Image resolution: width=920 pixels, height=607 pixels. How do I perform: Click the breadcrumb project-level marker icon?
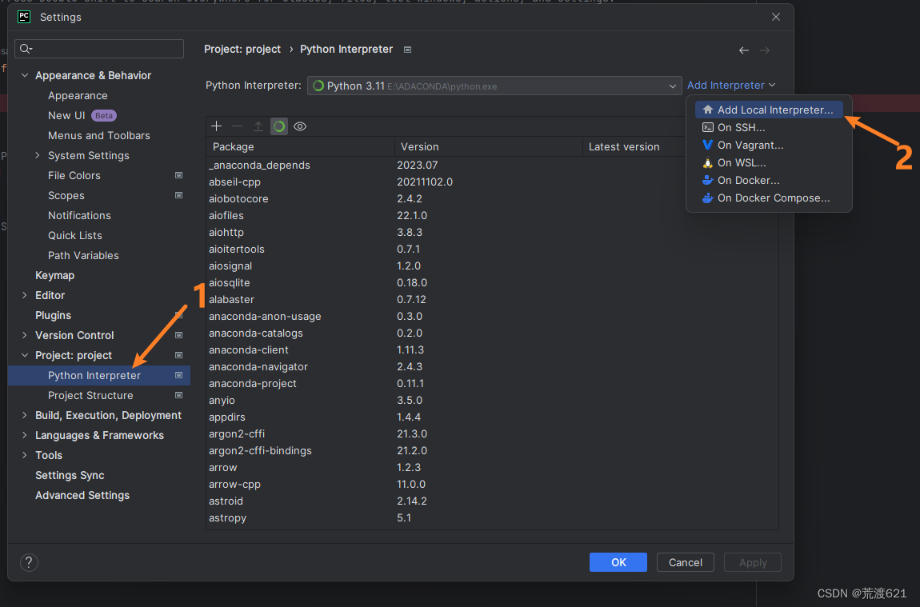[x=408, y=50]
